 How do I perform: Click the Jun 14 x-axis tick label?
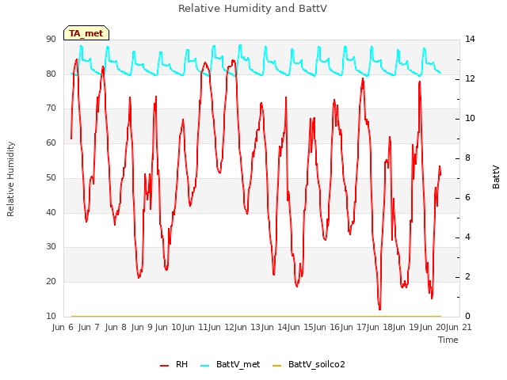click(x=274, y=327)
